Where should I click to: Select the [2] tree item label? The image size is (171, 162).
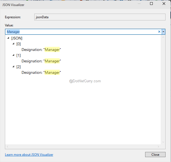(19, 67)
